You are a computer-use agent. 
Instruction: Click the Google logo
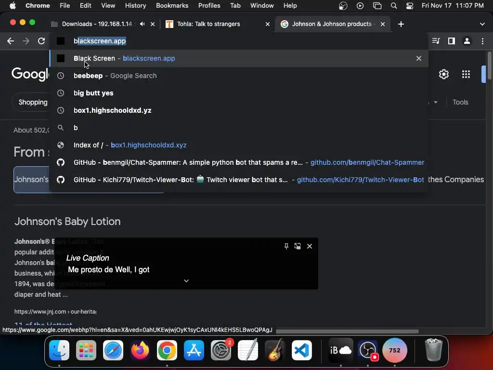30,74
